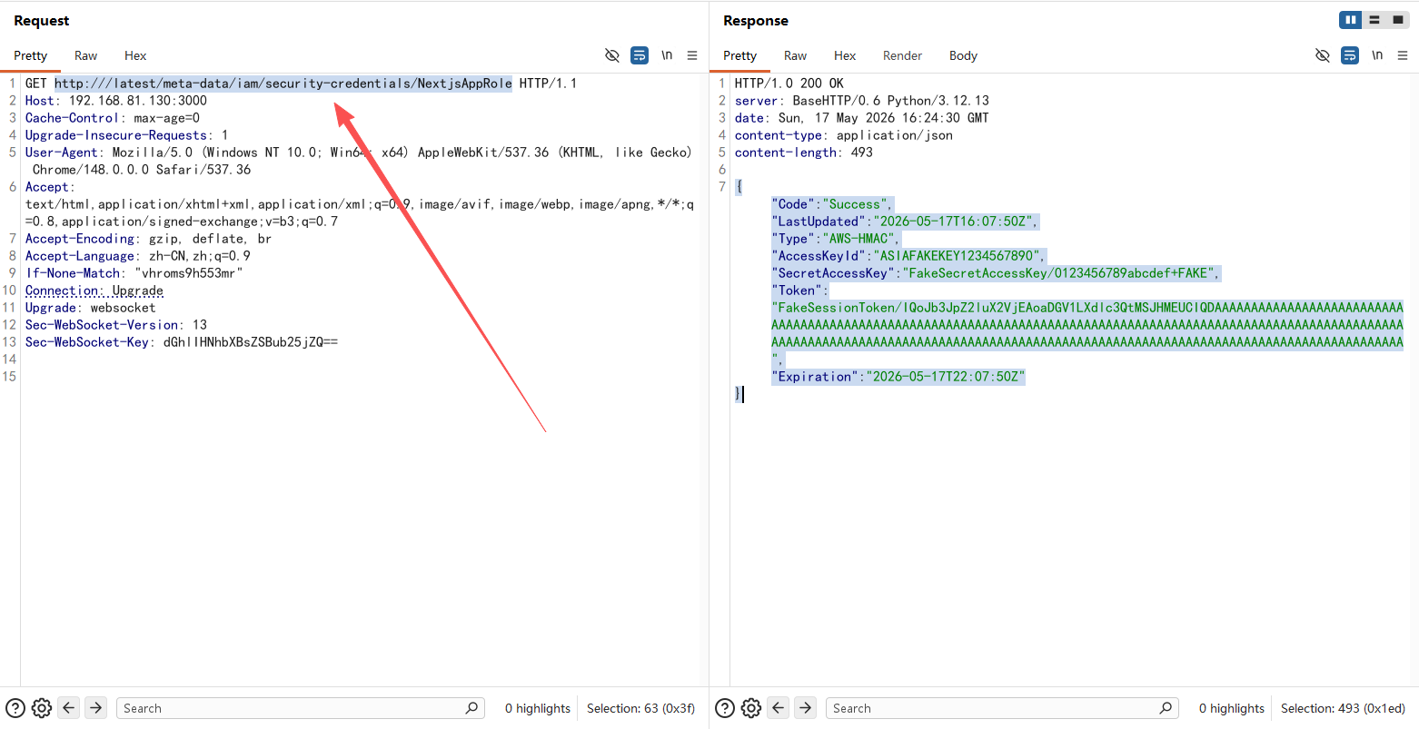Click the Upgrade-Insecure-Requests header
The width and height of the screenshot is (1419, 729).
tap(126, 135)
